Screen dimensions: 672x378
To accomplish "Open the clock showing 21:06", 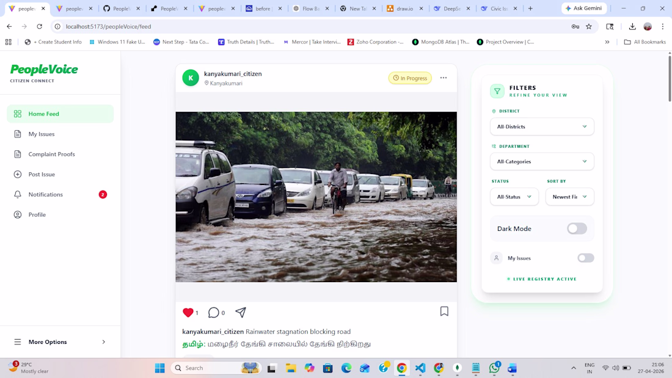I will coord(651,368).
